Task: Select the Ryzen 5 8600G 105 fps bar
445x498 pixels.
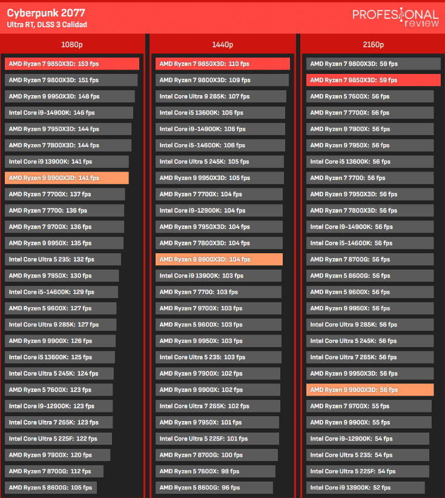Action: coord(51,488)
